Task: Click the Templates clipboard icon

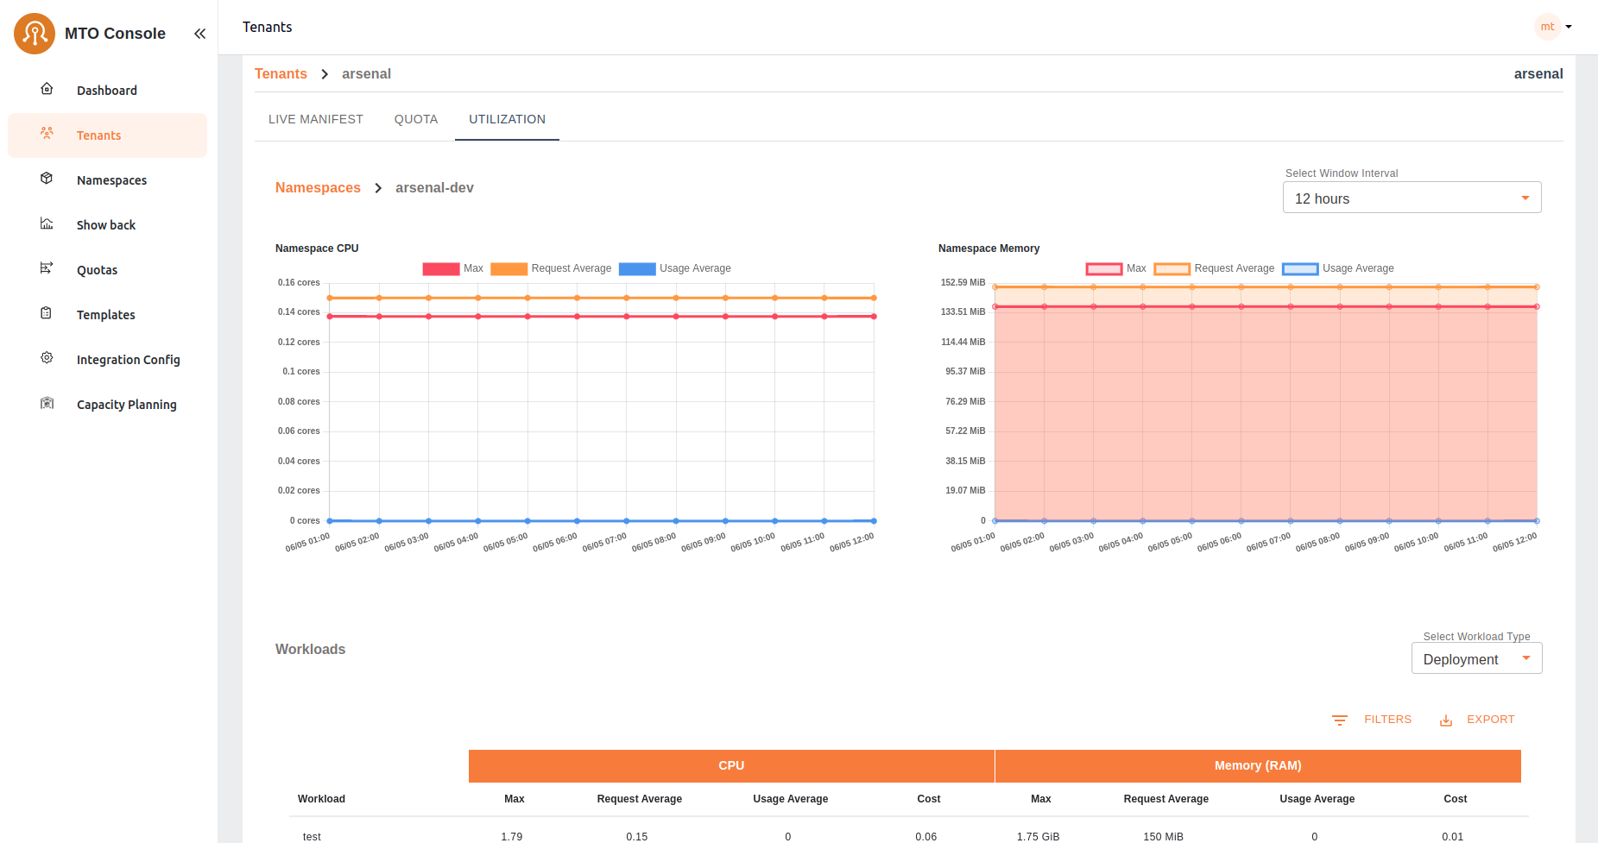Action: pos(47,313)
